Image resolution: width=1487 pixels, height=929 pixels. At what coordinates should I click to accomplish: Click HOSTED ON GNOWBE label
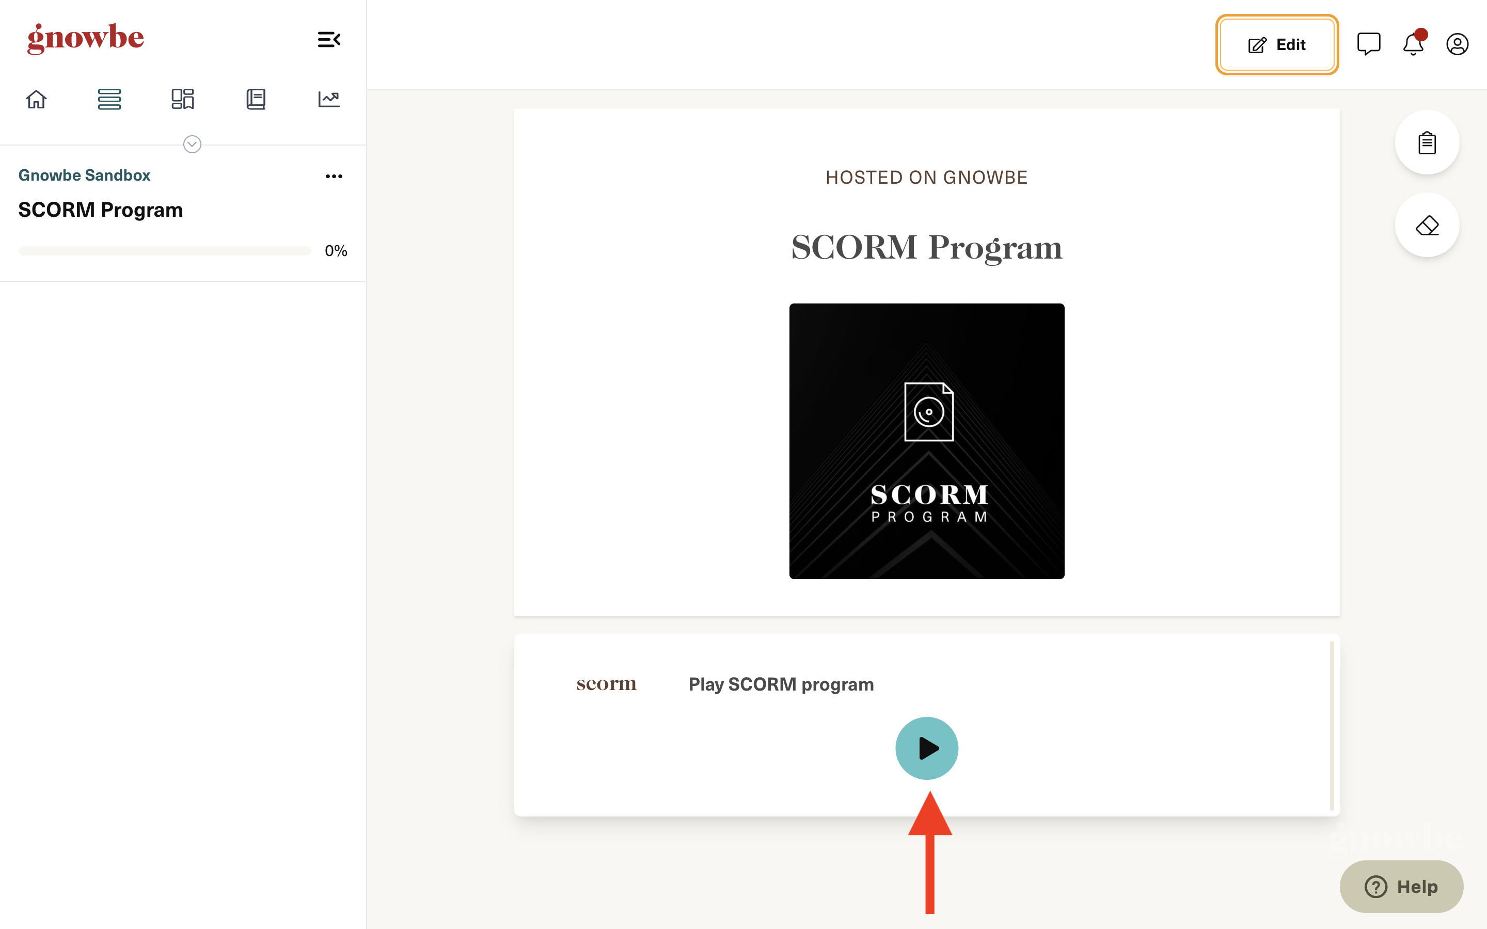(927, 178)
